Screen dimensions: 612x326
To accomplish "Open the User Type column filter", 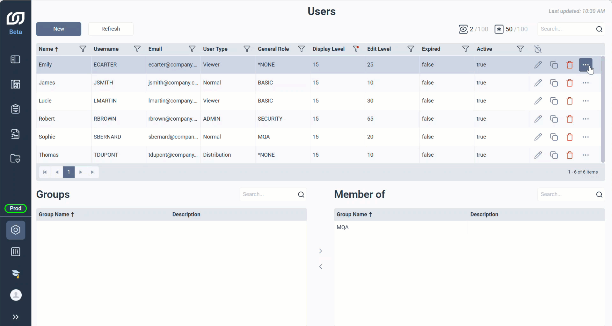I will pos(247,49).
